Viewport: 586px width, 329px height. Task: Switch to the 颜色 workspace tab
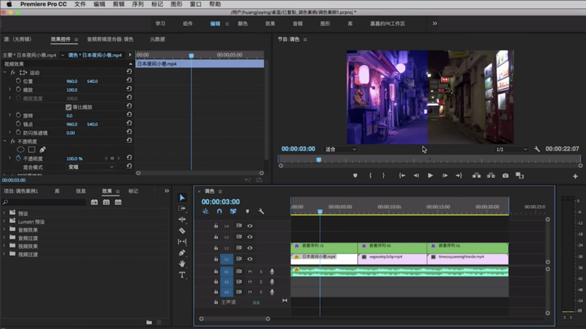coord(242,24)
